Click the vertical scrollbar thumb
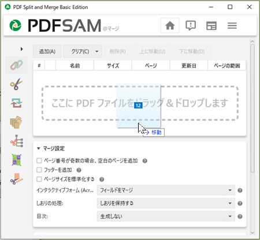Screen dimensions: 260x240 (252, 108)
